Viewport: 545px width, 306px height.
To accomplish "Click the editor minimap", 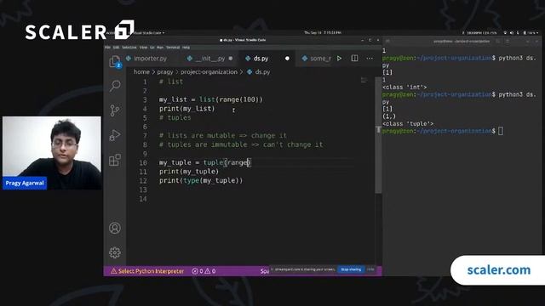I will [364, 81].
